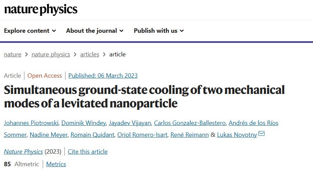This screenshot has width=313, height=177.
Task: Expand the Explore content menu
Action: [30, 31]
